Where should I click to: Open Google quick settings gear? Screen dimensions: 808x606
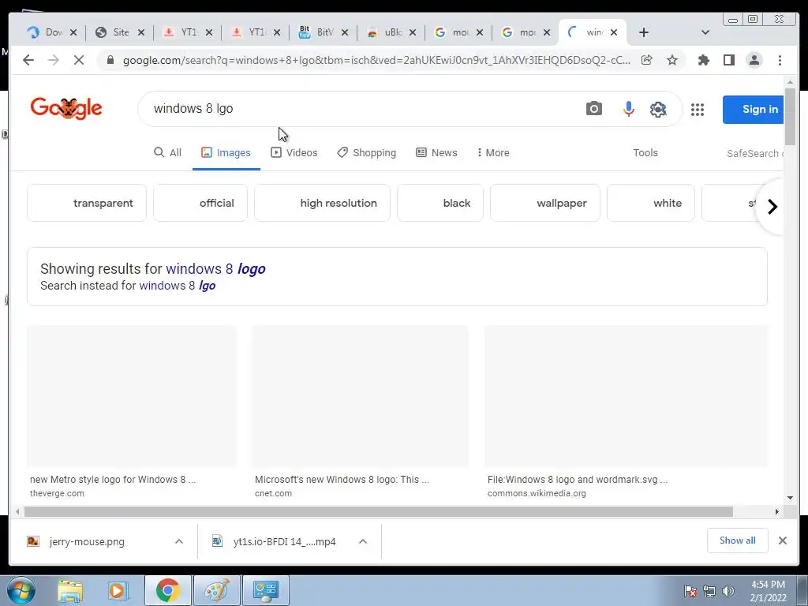pos(658,109)
